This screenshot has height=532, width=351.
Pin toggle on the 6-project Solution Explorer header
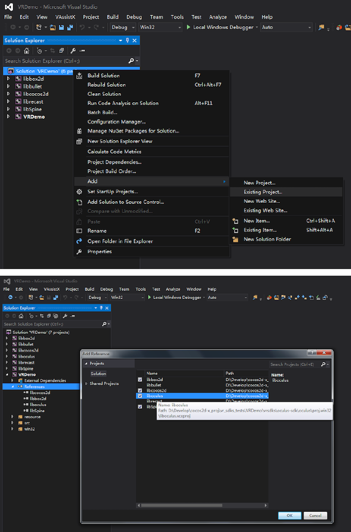(x=128, y=40)
